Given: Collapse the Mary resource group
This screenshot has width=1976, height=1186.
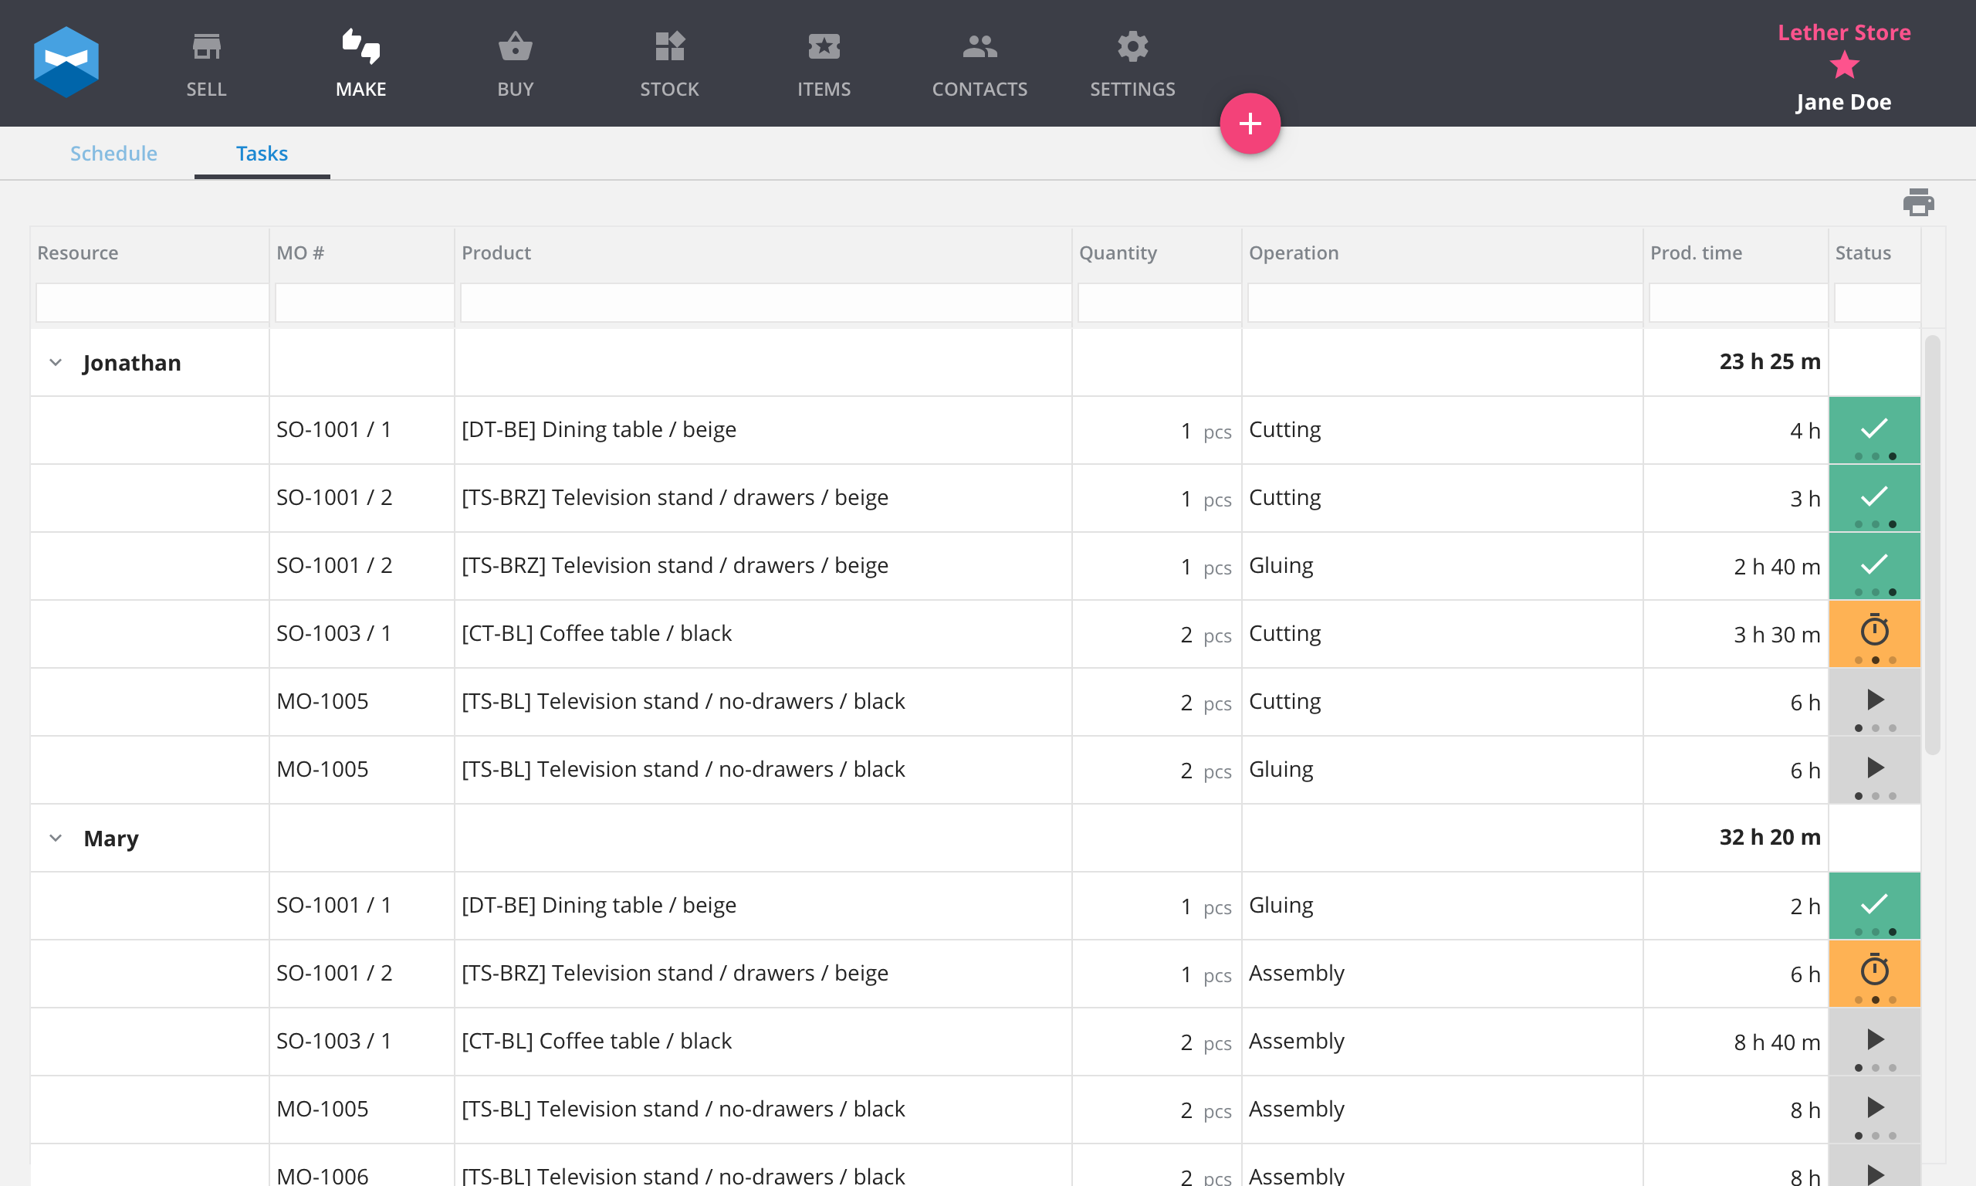Looking at the screenshot, I should pyautogui.click(x=56, y=838).
